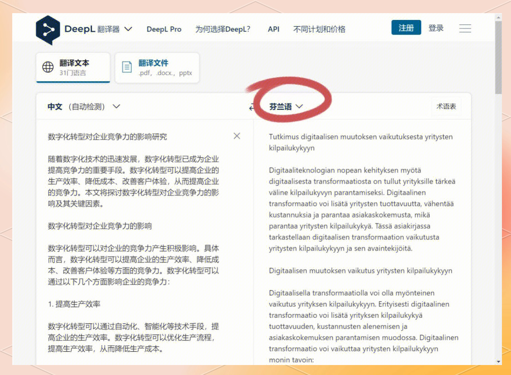Click the 登录 login link

tap(436, 28)
